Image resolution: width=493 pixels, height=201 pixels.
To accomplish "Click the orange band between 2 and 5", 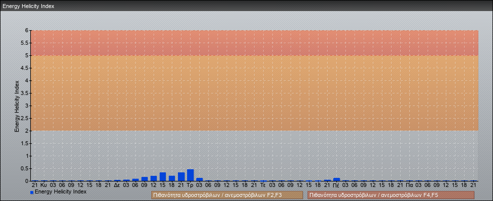I will [254, 93].
